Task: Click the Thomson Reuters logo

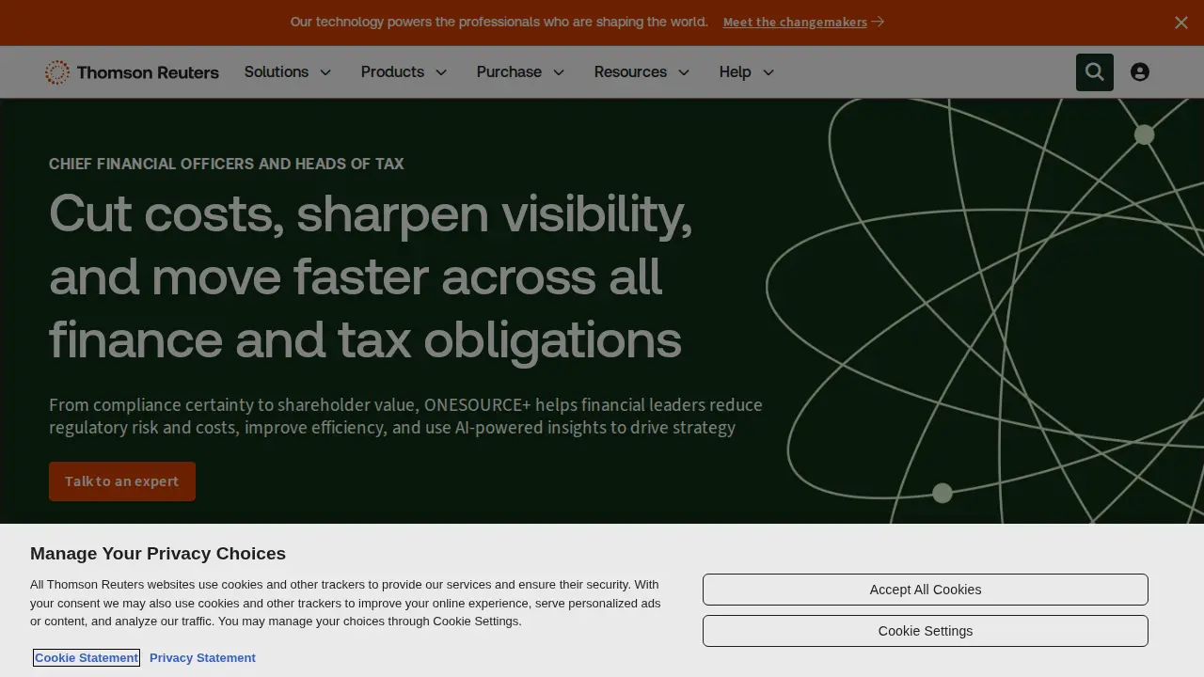Action: (x=132, y=72)
